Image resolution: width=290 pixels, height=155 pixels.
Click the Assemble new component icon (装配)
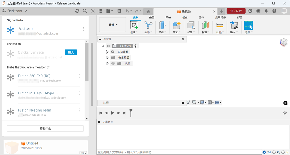tap(177, 25)
